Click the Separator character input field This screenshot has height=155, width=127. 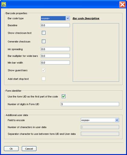point(100,134)
